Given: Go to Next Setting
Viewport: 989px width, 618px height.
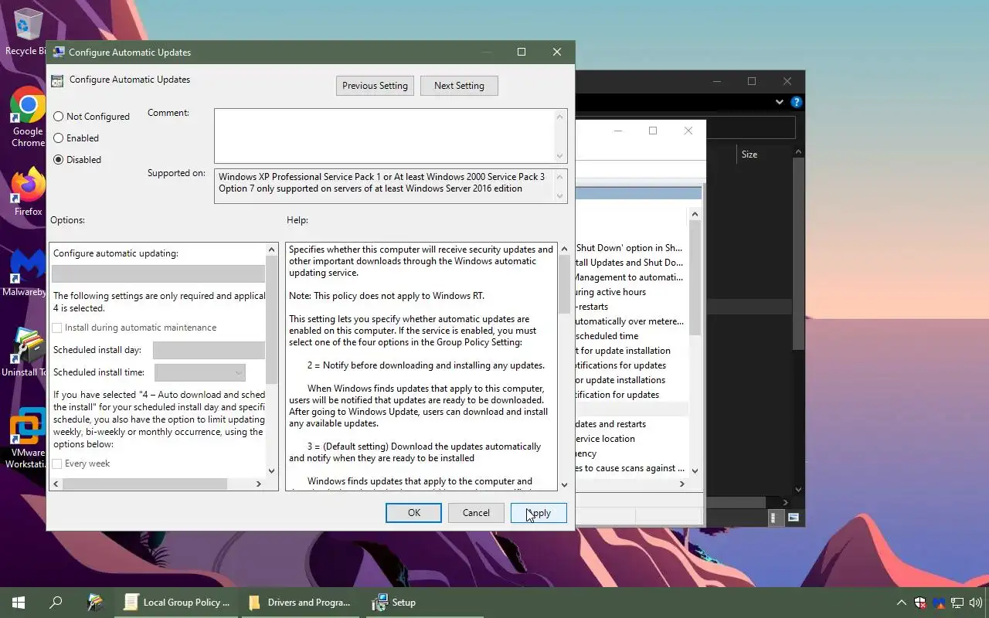Looking at the screenshot, I should pyautogui.click(x=459, y=86).
